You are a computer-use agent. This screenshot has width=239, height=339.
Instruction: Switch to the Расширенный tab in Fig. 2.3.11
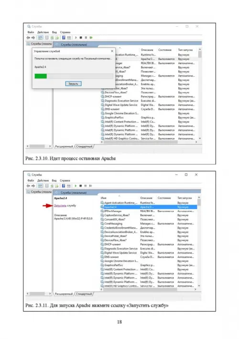tap(64, 294)
